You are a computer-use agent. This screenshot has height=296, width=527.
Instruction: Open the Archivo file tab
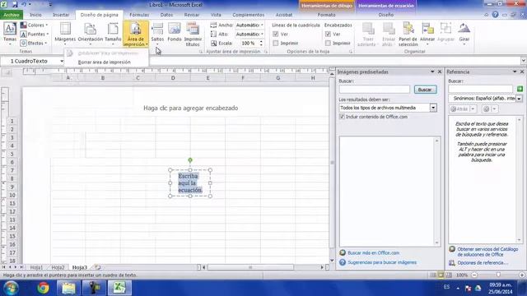click(12, 15)
